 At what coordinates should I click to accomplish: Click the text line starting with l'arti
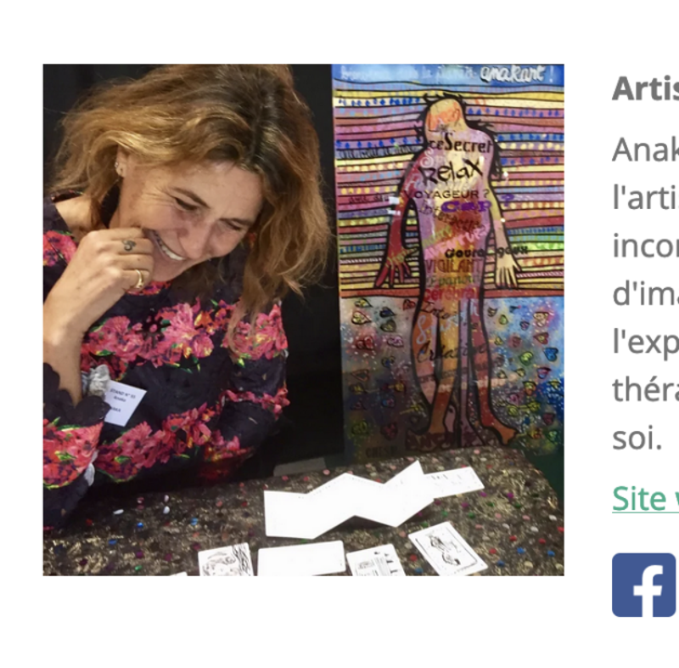(x=646, y=198)
